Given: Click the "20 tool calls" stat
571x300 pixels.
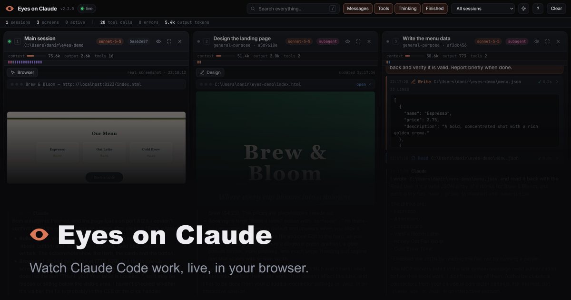Looking at the screenshot, I should pos(116,22).
